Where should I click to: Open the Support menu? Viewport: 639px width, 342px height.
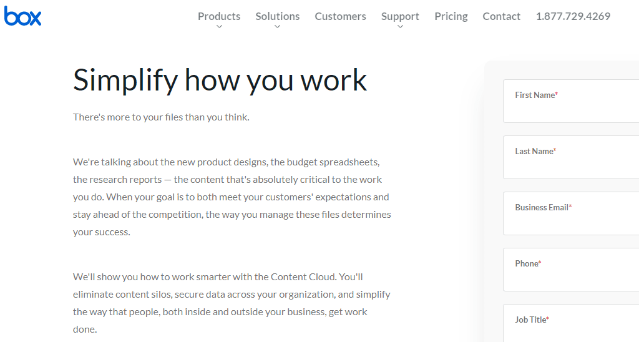coord(400,16)
